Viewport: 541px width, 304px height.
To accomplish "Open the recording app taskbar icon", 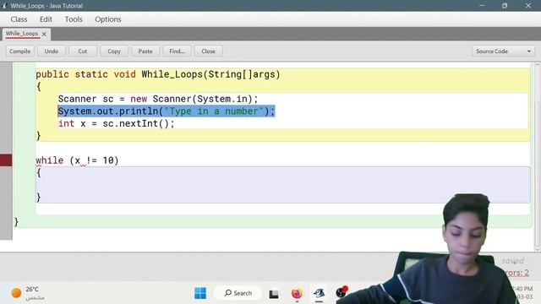I will tap(342, 292).
